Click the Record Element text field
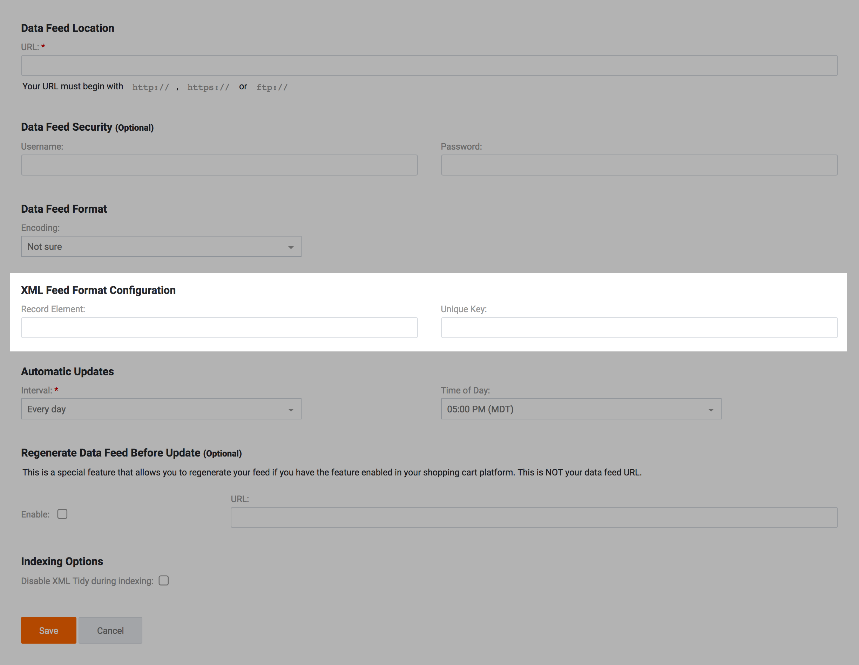859x665 pixels. (x=219, y=327)
